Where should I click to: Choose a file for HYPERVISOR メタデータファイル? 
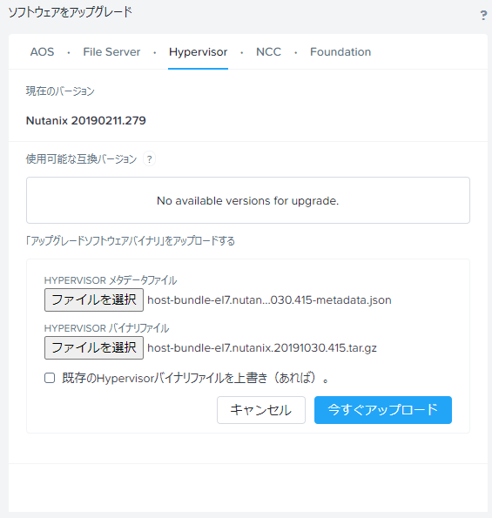(94, 300)
